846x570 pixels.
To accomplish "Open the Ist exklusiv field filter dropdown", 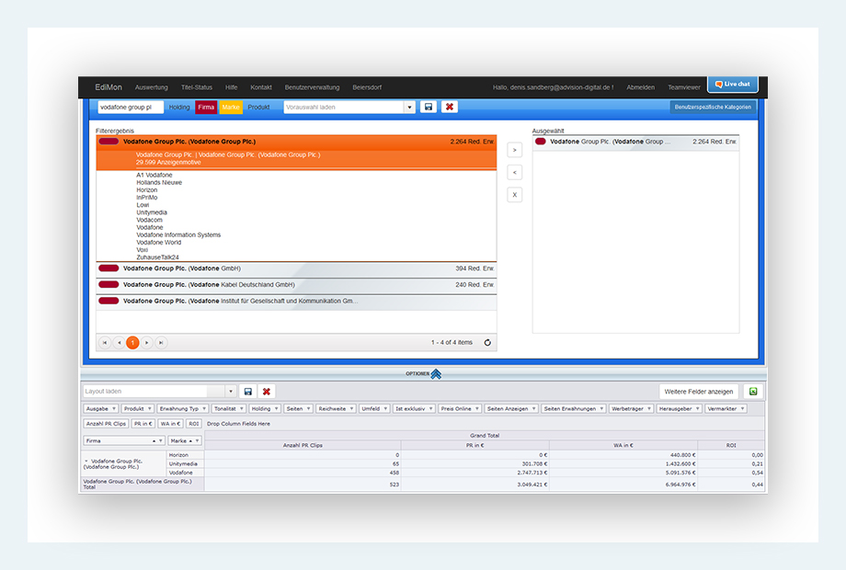I will pyautogui.click(x=430, y=409).
